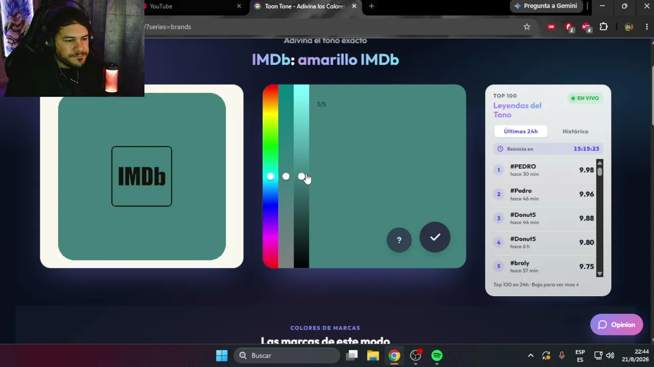The height and width of the screenshot is (367, 654).
Task: Close the YouTube tab
Action: [239, 6]
